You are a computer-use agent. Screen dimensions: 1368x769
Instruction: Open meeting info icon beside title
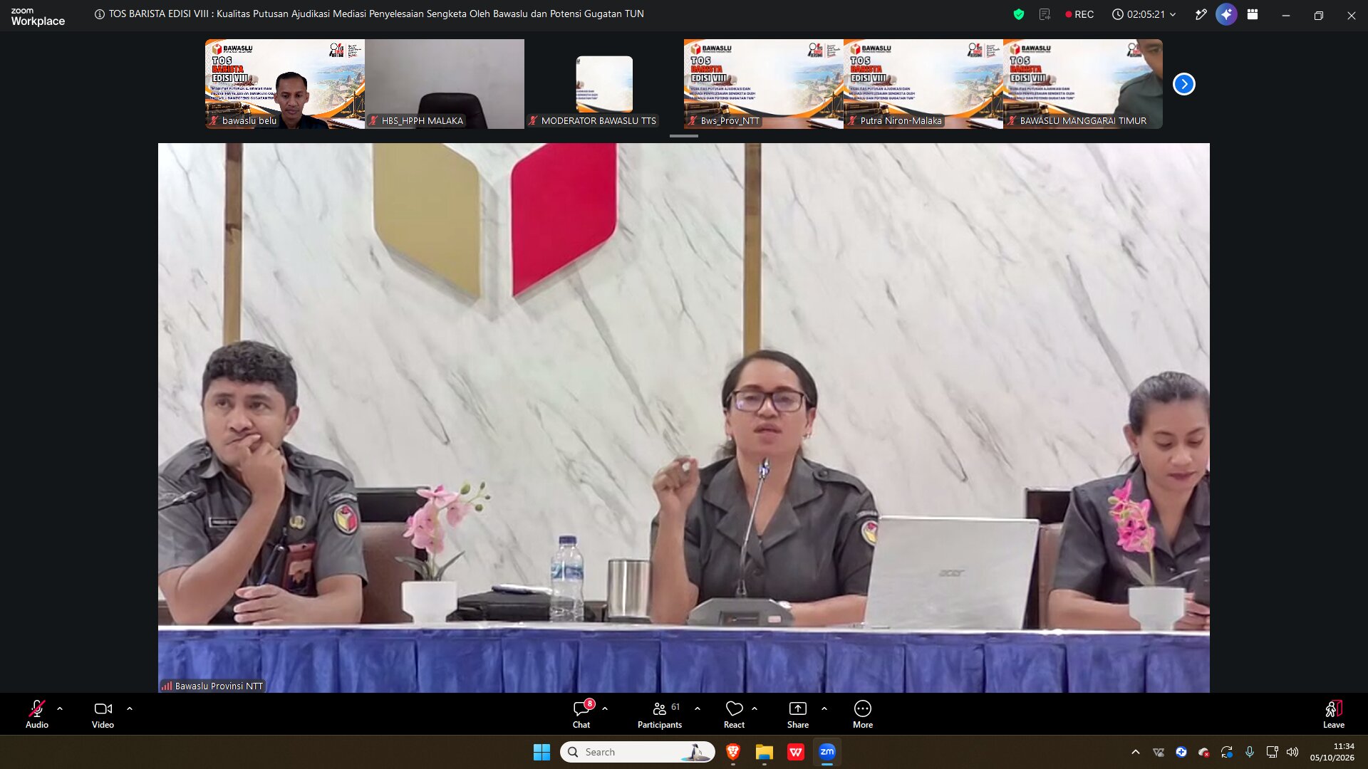100,14
